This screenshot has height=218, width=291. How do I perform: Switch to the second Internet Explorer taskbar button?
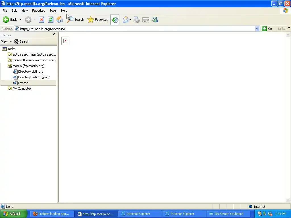[184, 214]
